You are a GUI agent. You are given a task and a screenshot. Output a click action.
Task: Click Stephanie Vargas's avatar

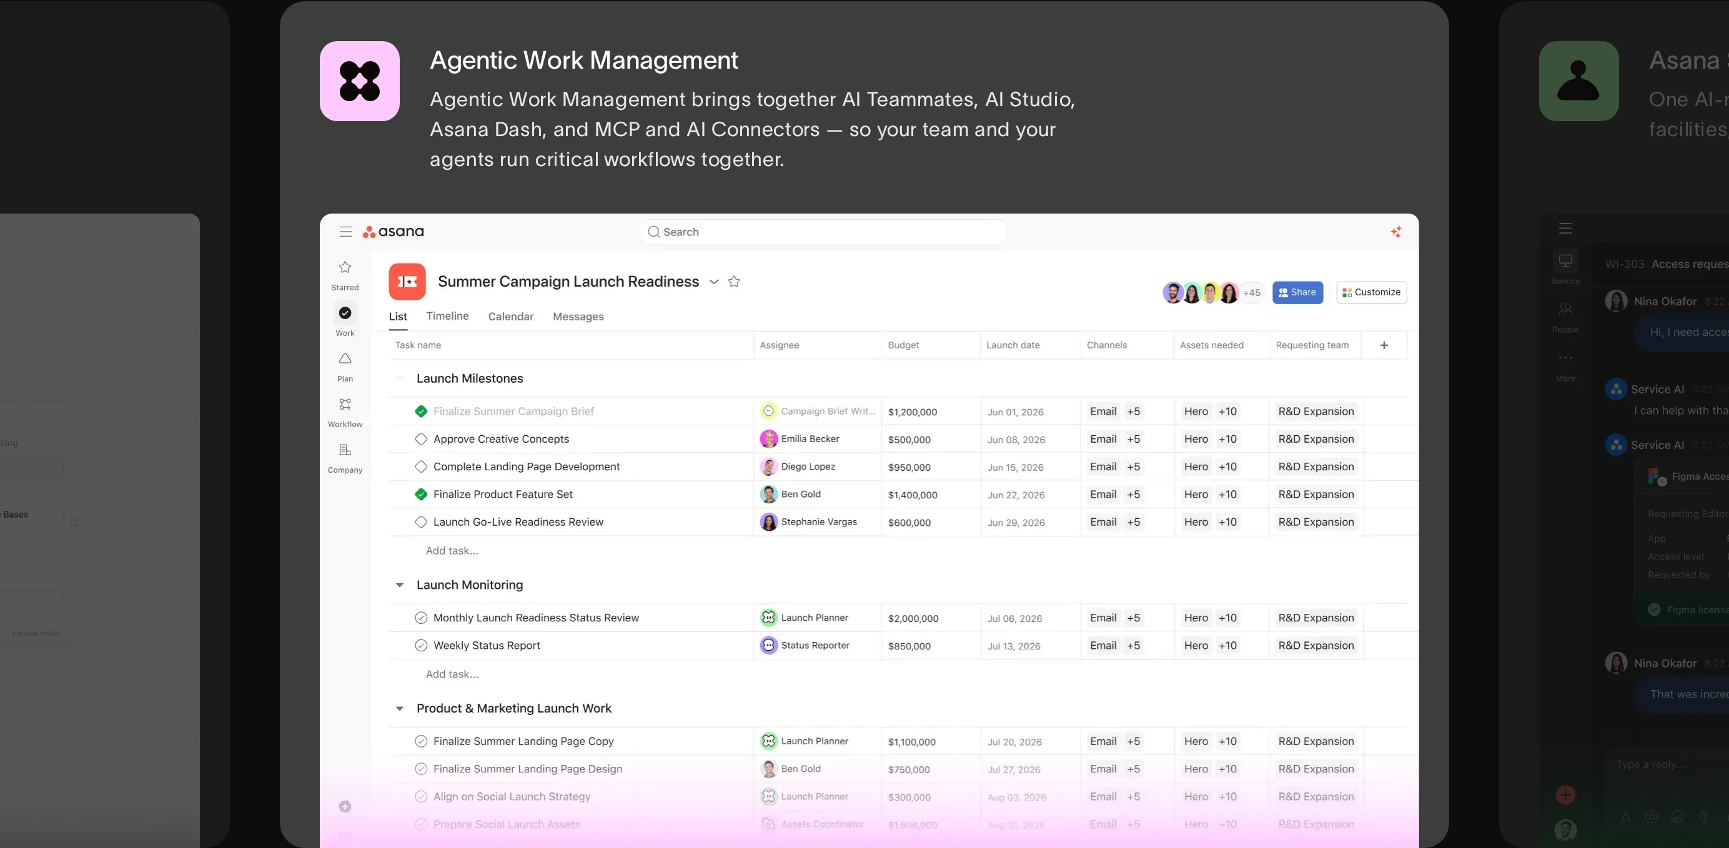tap(768, 521)
